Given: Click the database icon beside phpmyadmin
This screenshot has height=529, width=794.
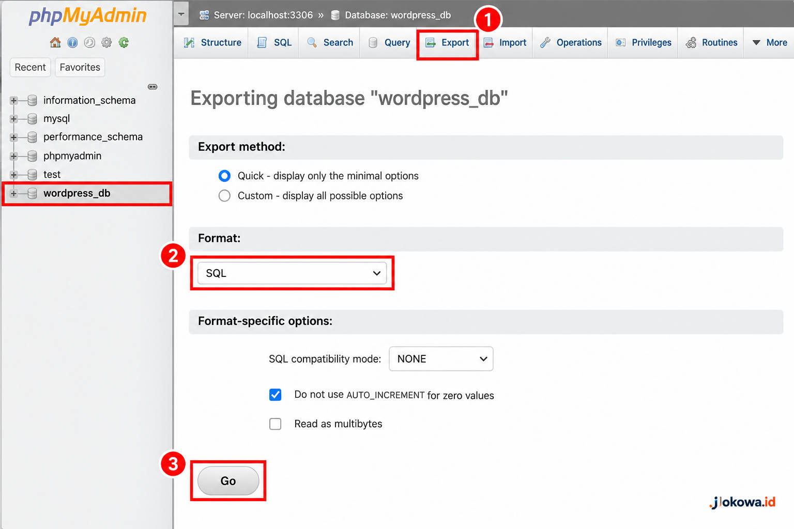Looking at the screenshot, I should [x=32, y=156].
